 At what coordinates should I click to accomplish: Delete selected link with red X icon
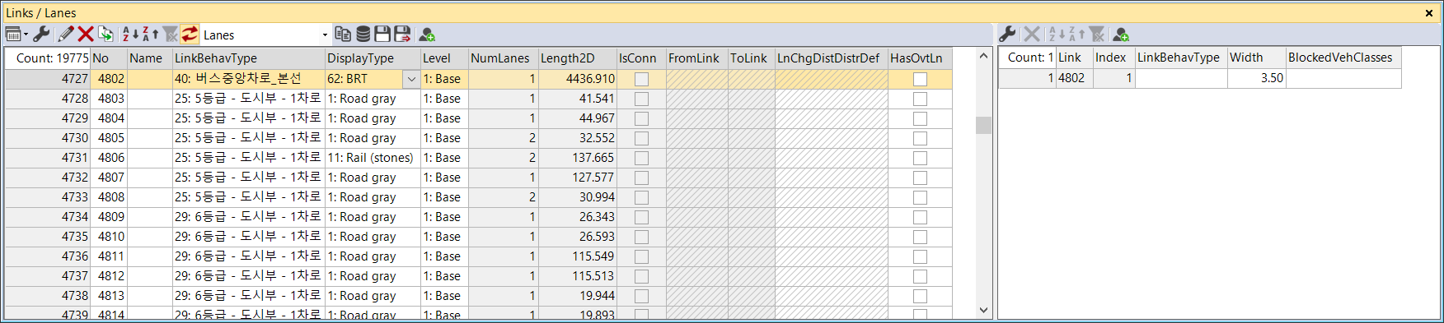[x=86, y=35]
